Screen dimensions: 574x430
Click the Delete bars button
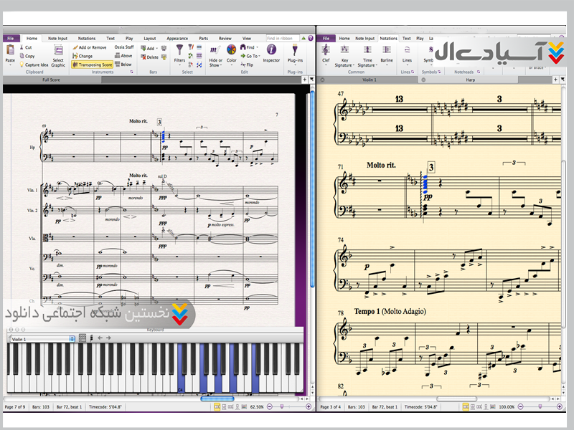(150, 57)
